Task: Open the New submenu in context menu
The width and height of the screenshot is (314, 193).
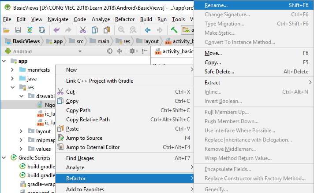Action: pos(124,70)
